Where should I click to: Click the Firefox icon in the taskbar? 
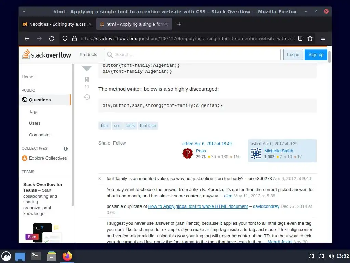(67, 256)
